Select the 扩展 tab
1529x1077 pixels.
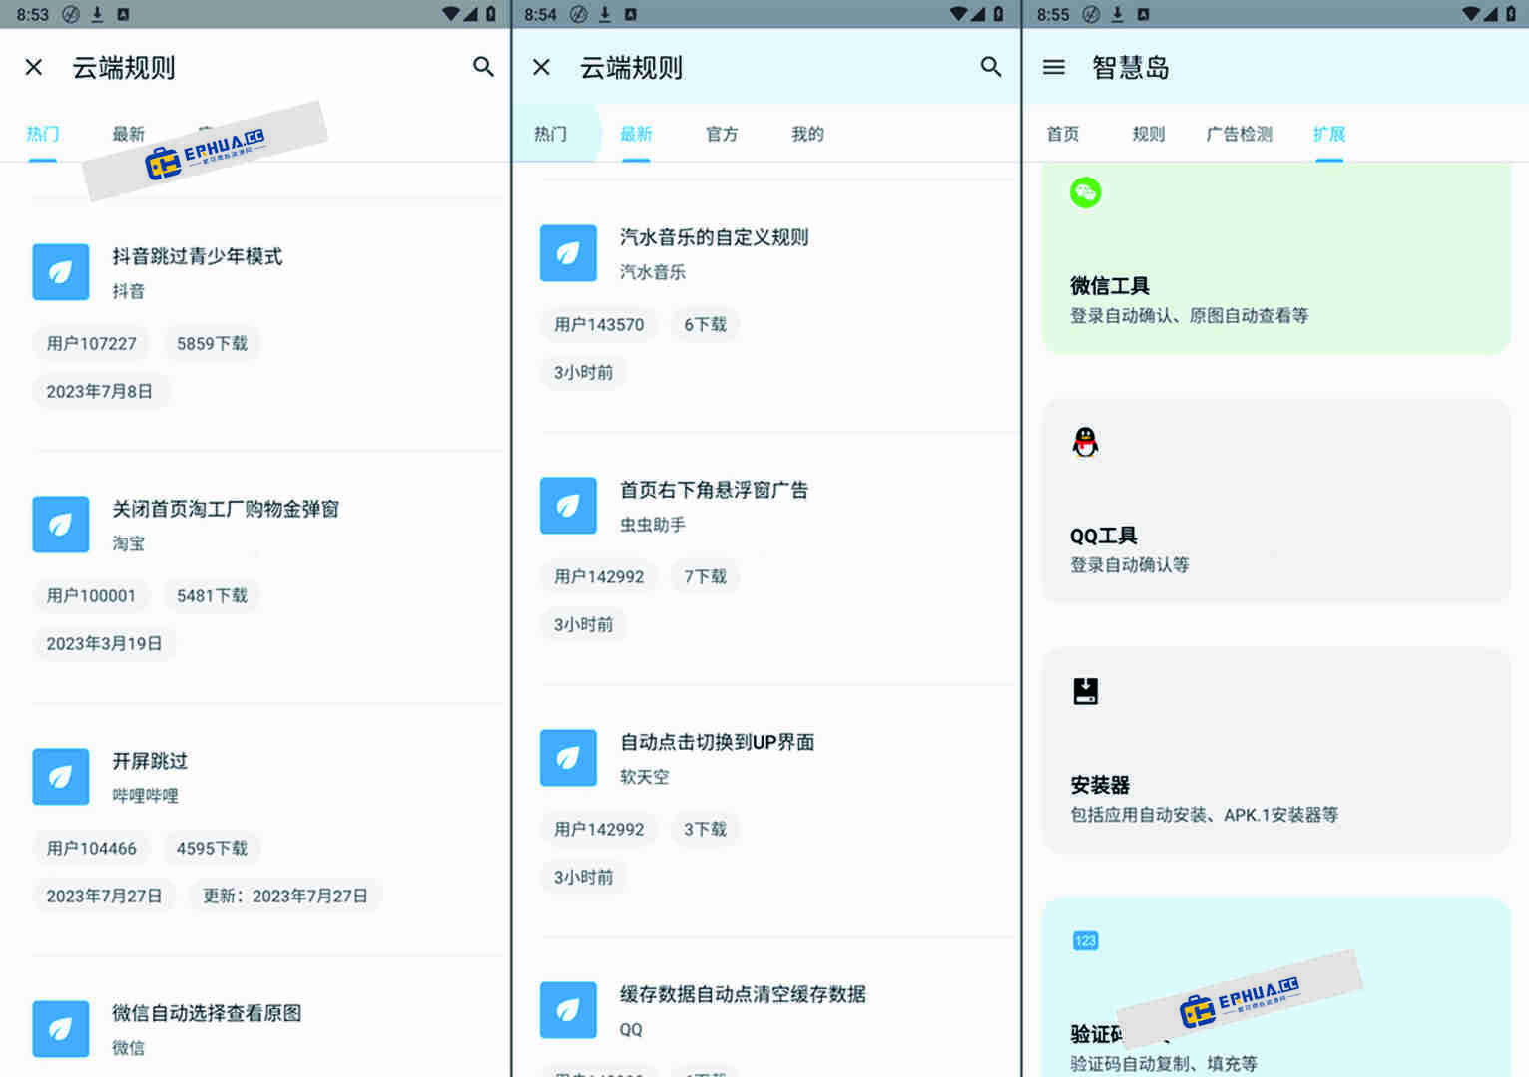point(1329,134)
